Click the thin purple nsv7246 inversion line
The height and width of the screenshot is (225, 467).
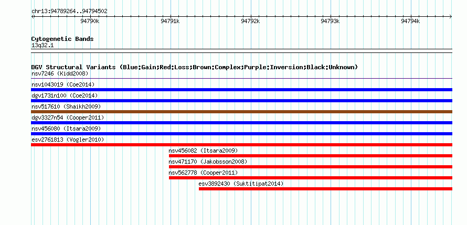(x=241, y=79)
